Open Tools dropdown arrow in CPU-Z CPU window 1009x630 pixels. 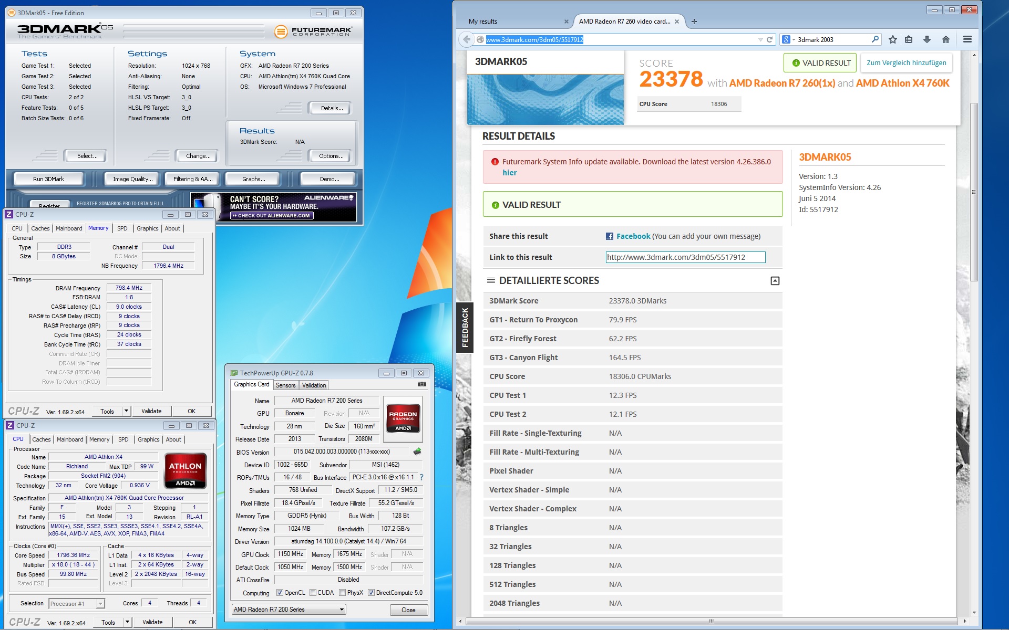click(127, 622)
